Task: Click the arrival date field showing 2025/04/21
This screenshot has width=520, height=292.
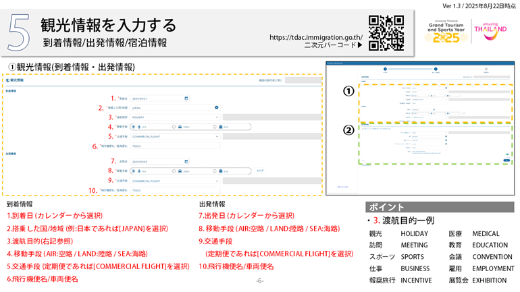Action: point(159,98)
